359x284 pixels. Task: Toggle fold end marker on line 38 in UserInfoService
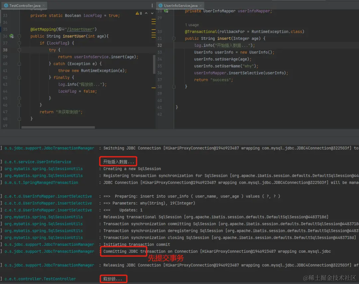174,87
